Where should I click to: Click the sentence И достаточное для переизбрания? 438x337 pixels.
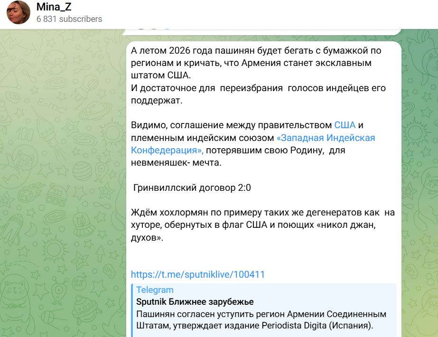(x=258, y=94)
